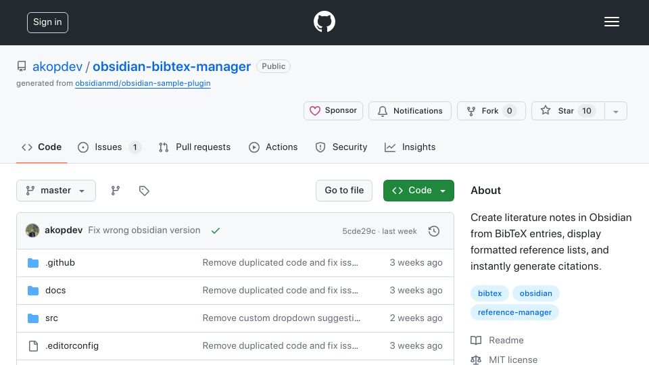Open commit hash 5cde29c
This screenshot has width=649, height=365.
359,231
